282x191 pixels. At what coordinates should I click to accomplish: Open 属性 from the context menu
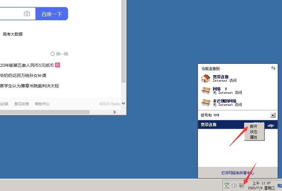coord(254,138)
